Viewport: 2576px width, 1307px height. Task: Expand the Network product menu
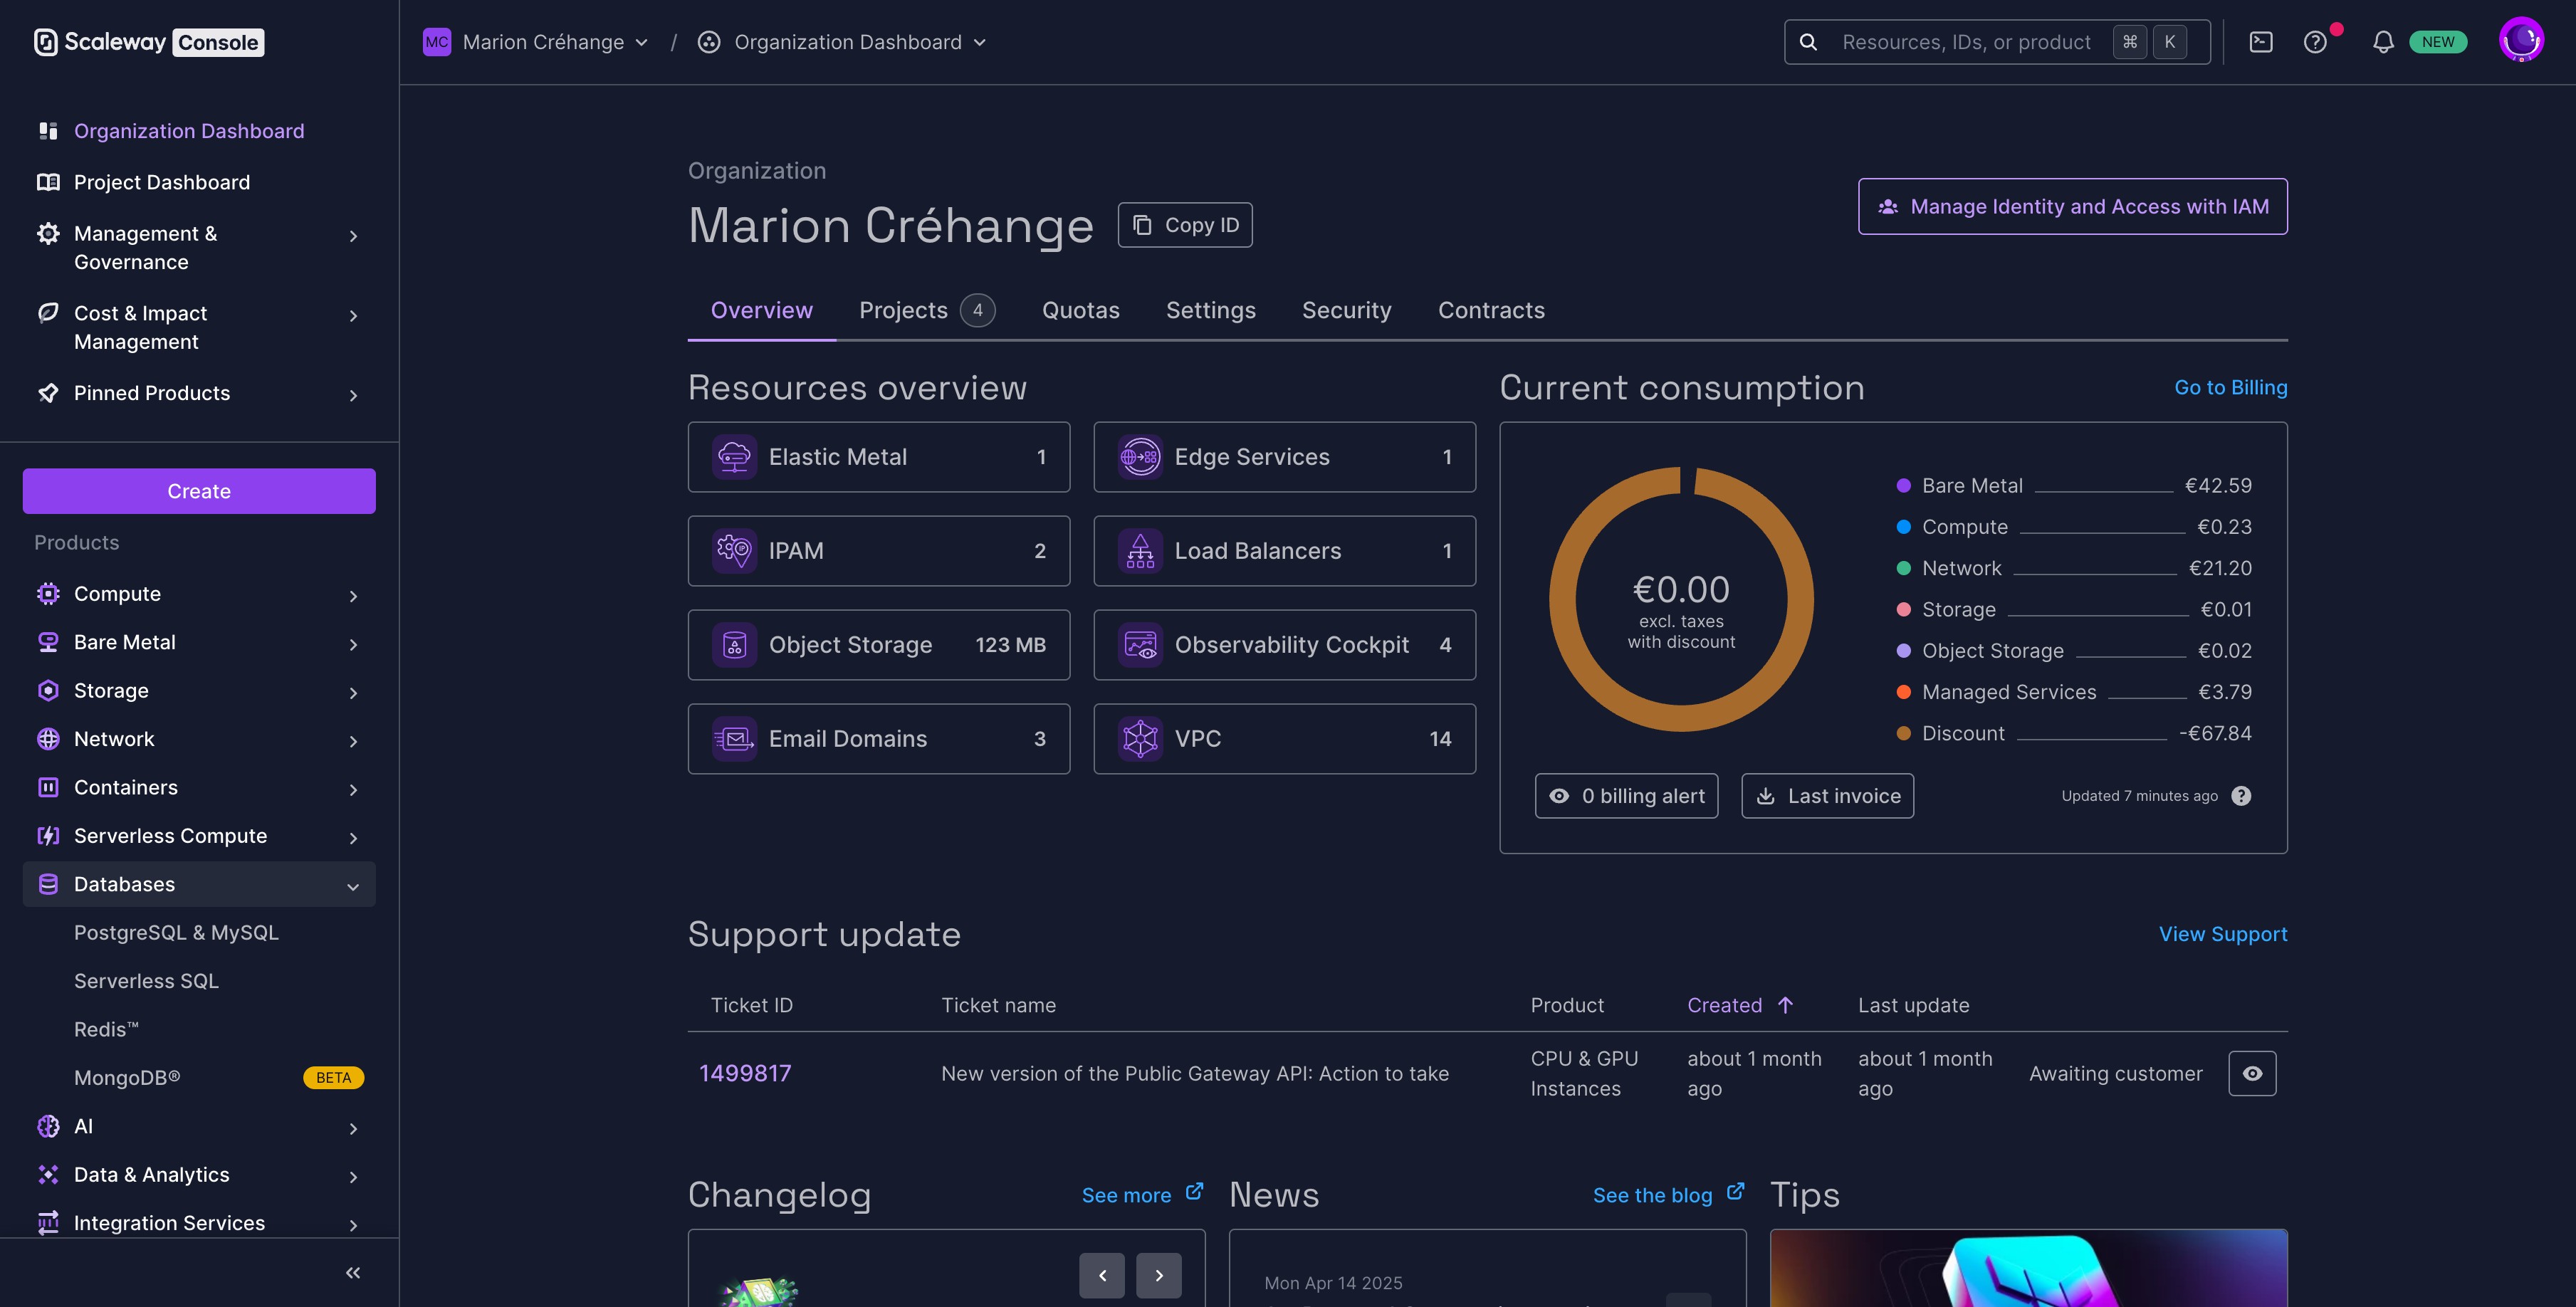(353, 741)
